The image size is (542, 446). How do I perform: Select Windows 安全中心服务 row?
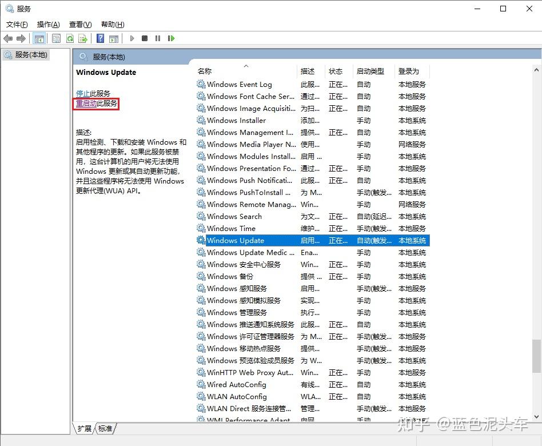pos(313,265)
